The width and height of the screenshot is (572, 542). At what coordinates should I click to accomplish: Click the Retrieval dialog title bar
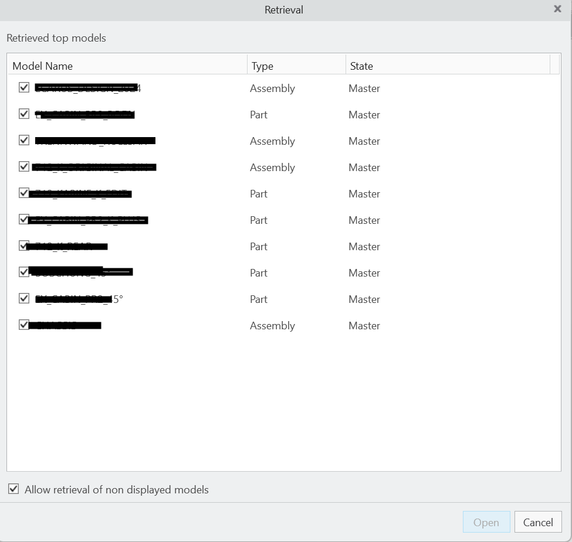[x=284, y=9]
